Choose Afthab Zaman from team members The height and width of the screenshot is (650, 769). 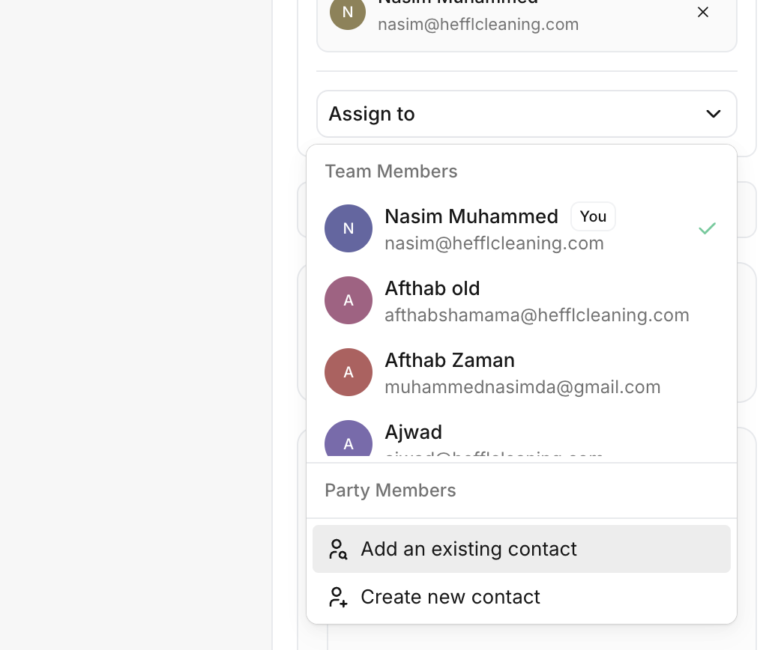coord(450,360)
